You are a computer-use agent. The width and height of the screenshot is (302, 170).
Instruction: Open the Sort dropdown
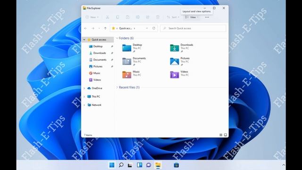(173, 17)
